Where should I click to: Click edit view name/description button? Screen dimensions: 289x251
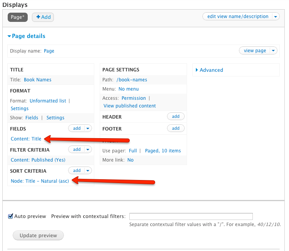point(238,17)
